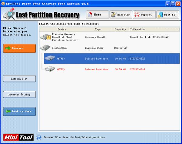Click the 'Physical Disk' type text
Screen dimensions: 182x144
(94, 48)
